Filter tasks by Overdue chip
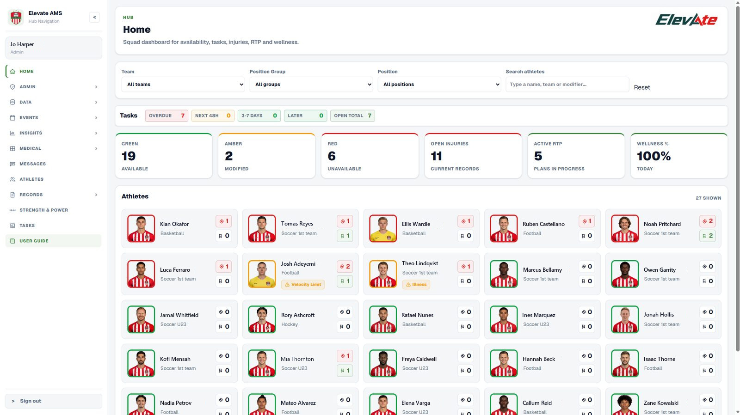Screen dimensions: 740x415 [x=166, y=116]
